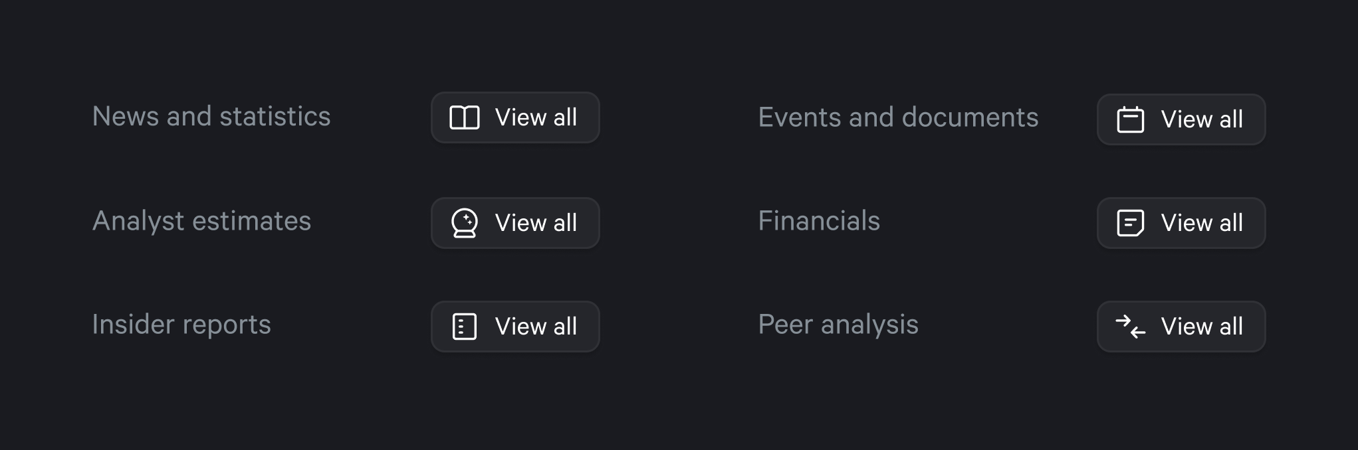Click the opposing arrows icon for Peer analysis
Image resolution: width=1358 pixels, height=450 pixels.
click(x=1130, y=327)
